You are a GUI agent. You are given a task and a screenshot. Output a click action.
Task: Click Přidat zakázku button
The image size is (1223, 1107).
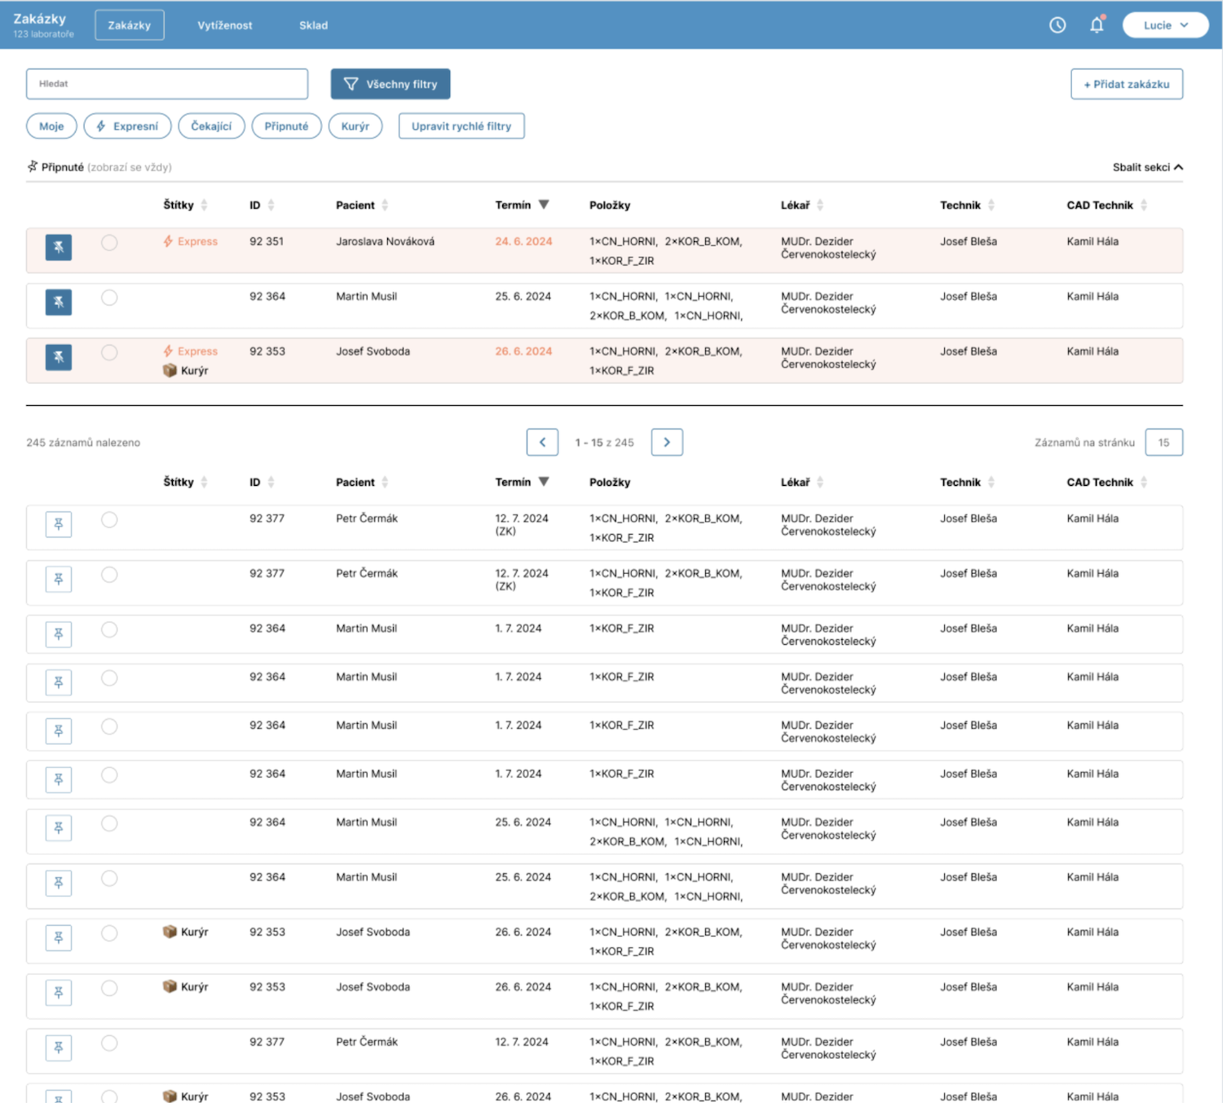click(1127, 84)
